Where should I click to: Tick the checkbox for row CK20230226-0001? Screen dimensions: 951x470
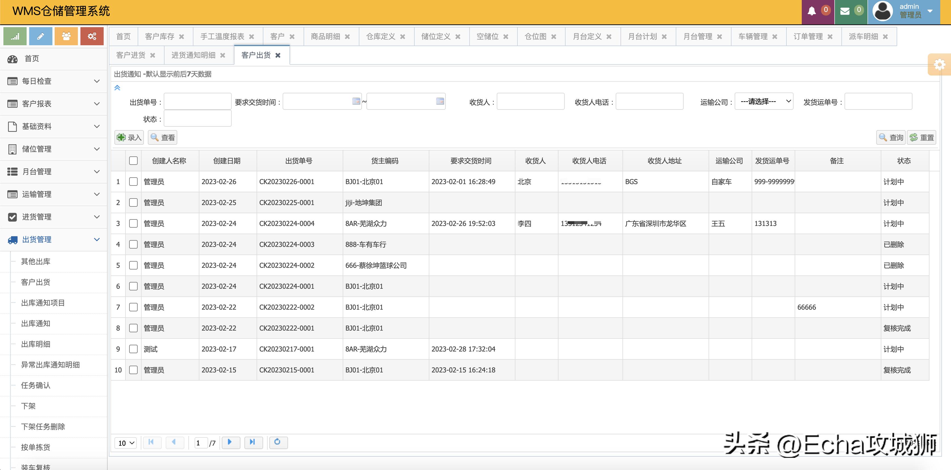click(x=133, y=181)
